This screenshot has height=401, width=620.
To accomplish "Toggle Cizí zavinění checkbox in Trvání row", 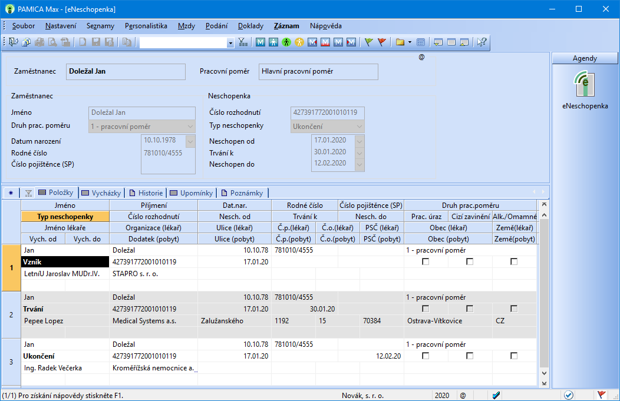I will (x=470, y=309).
